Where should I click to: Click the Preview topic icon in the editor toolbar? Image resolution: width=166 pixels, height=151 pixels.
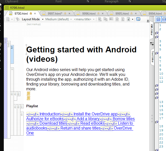coord(8,19)
